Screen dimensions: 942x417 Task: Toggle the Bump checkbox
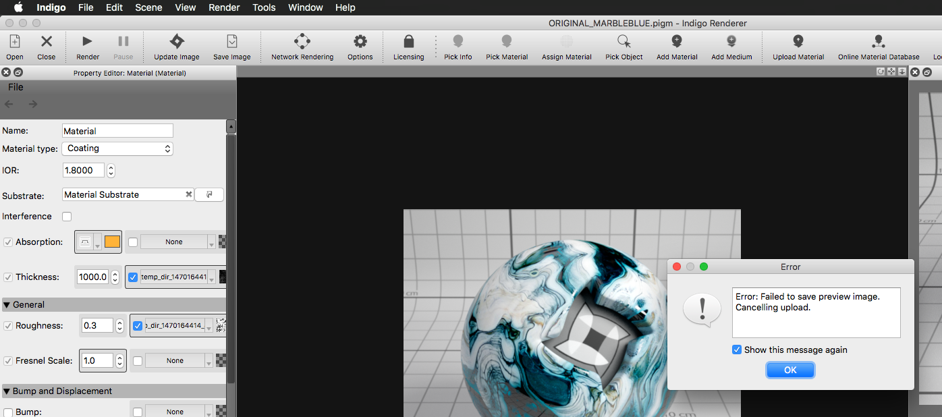pyautogui.click(x=8, y=412)
